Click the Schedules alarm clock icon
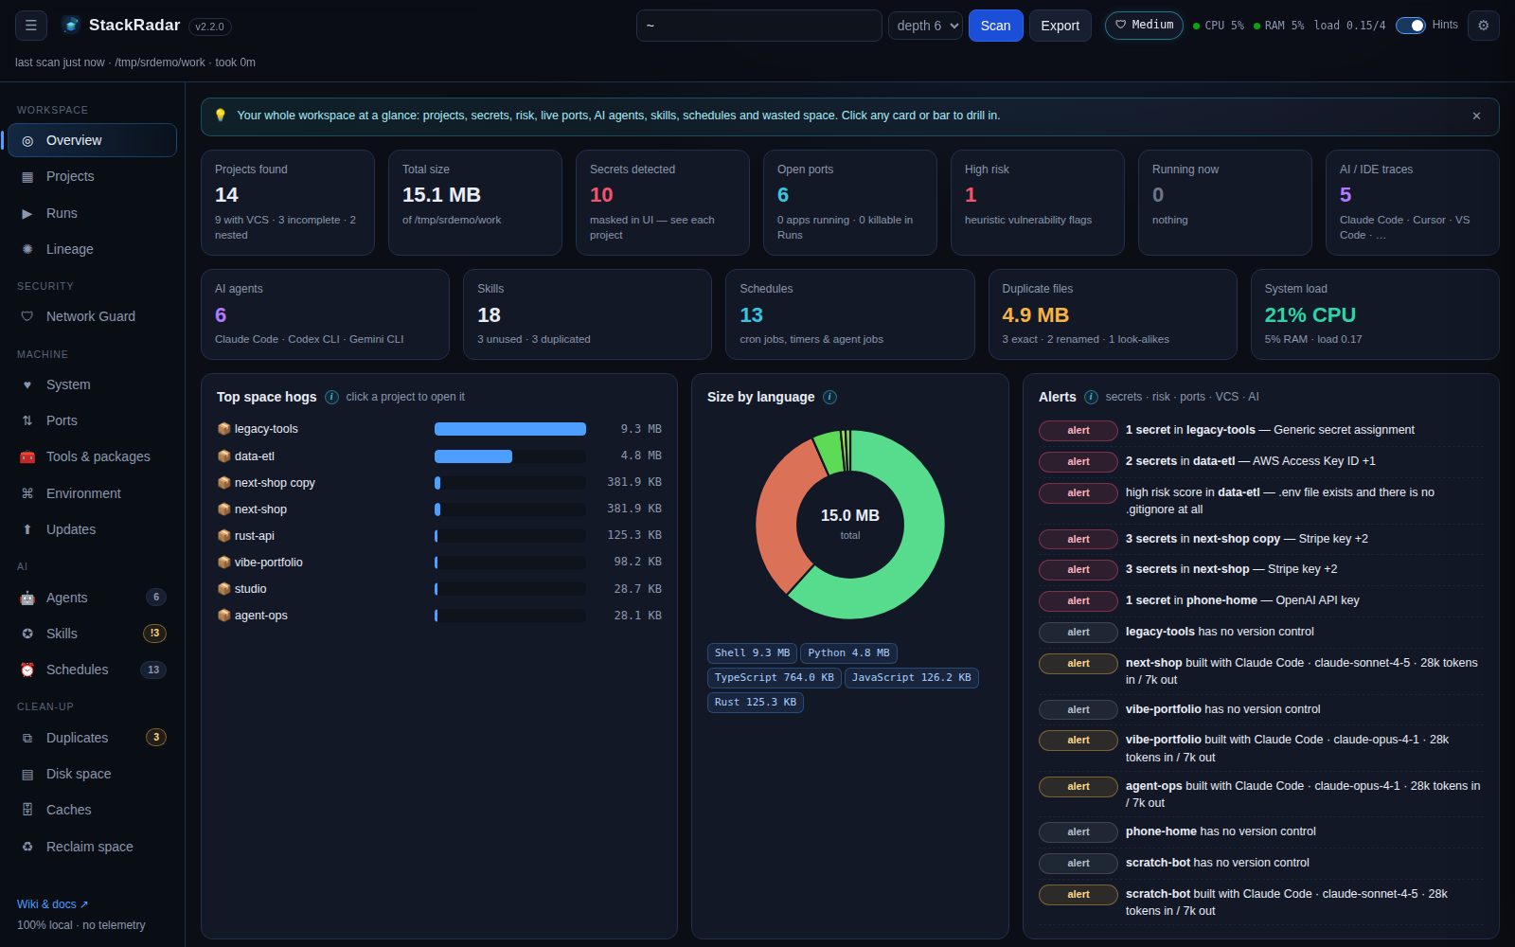 coord(27,670)
